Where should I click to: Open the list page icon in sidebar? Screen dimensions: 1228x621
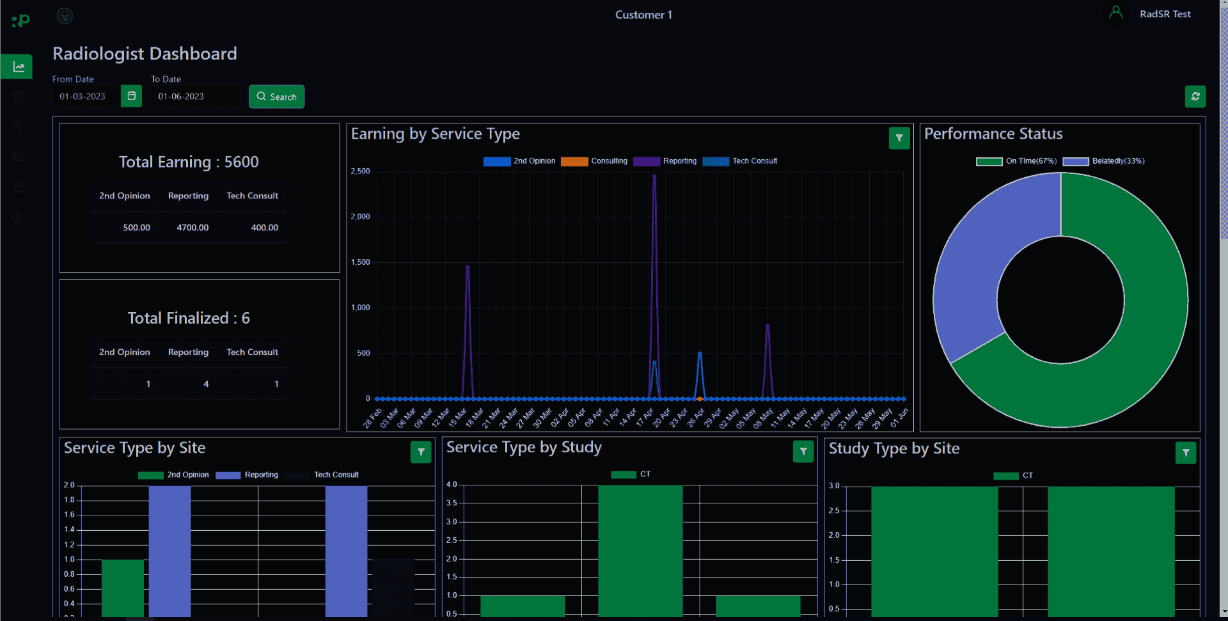click(18, 97)
